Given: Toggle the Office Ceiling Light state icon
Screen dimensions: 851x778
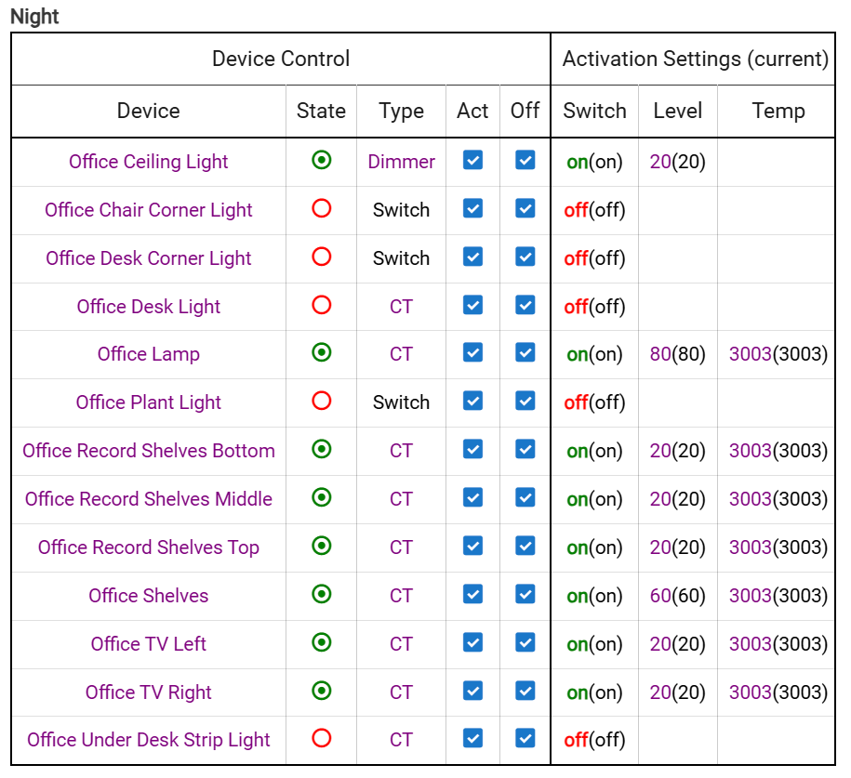Looking at the screenshot, I should pyautogui.click(x=321, y=160).
